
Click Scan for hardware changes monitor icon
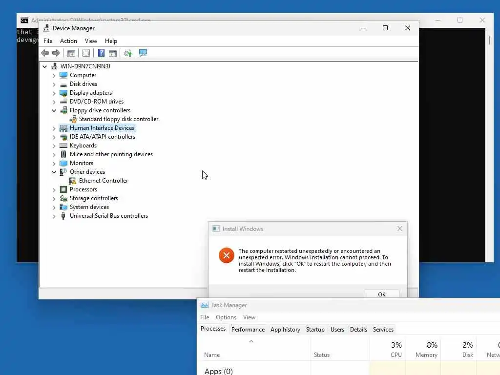[143, 53]
